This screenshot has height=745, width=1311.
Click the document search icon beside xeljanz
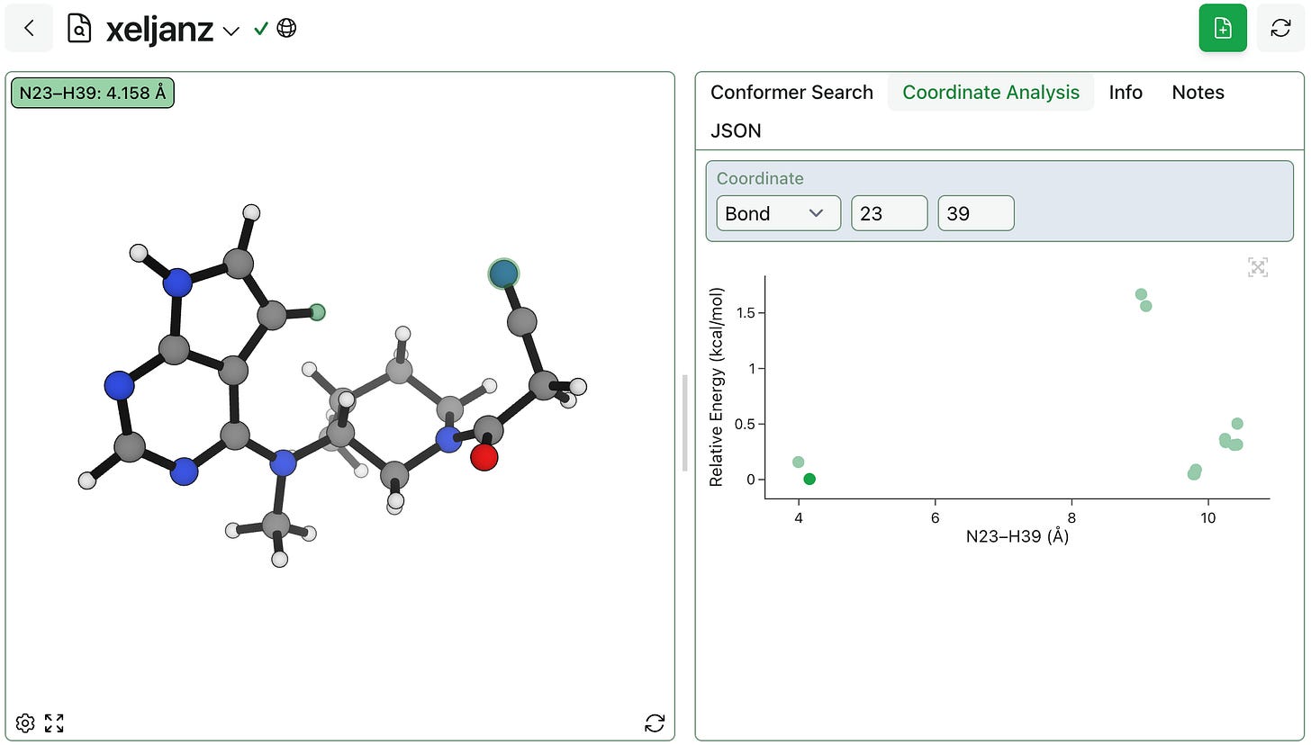tap(79, 30)
